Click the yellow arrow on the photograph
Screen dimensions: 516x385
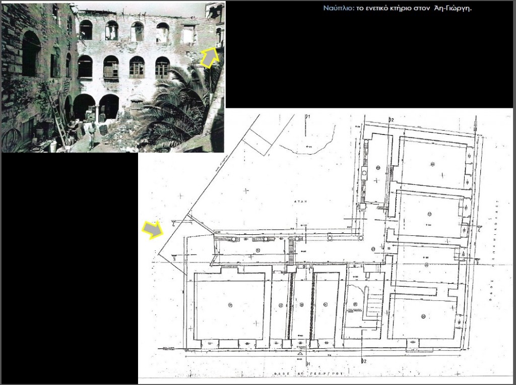click(211, 57)
